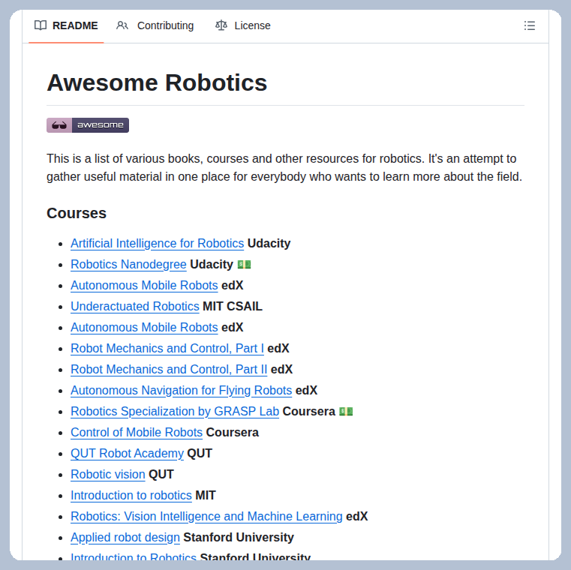
Task: Click the awesome badge with sunglasses
Action: point(88,125)
